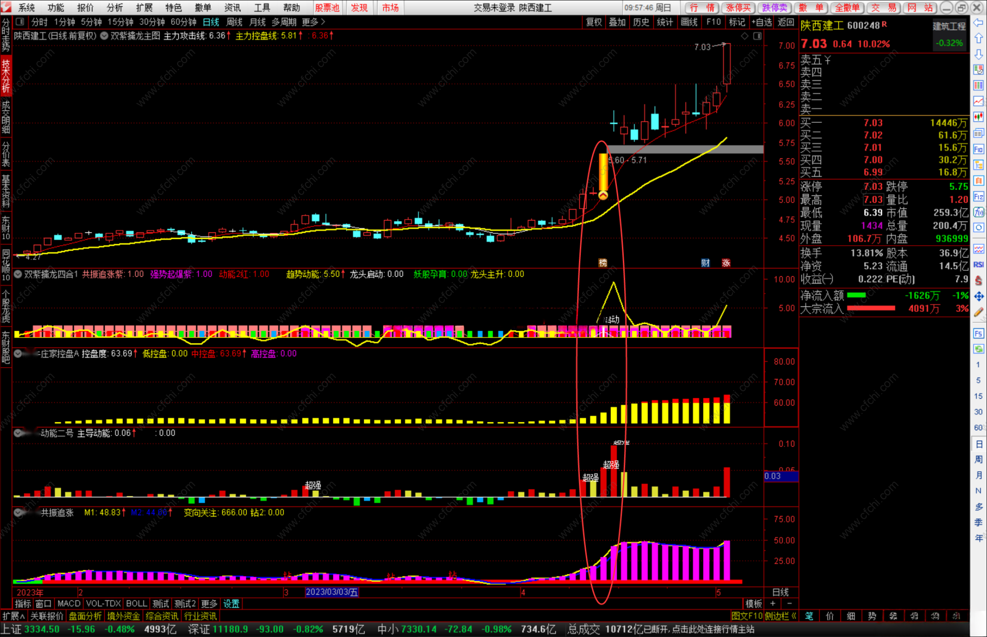Open the 庄家控盘A indicator dropdown arrow
The height and width of the screenshot is (637, 987).
point(18,353)
